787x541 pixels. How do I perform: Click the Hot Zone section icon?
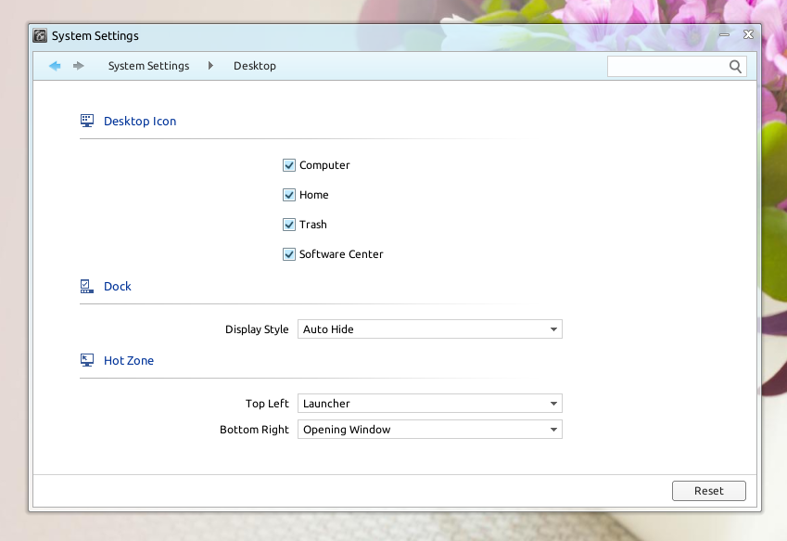click(x=87, y=359)
